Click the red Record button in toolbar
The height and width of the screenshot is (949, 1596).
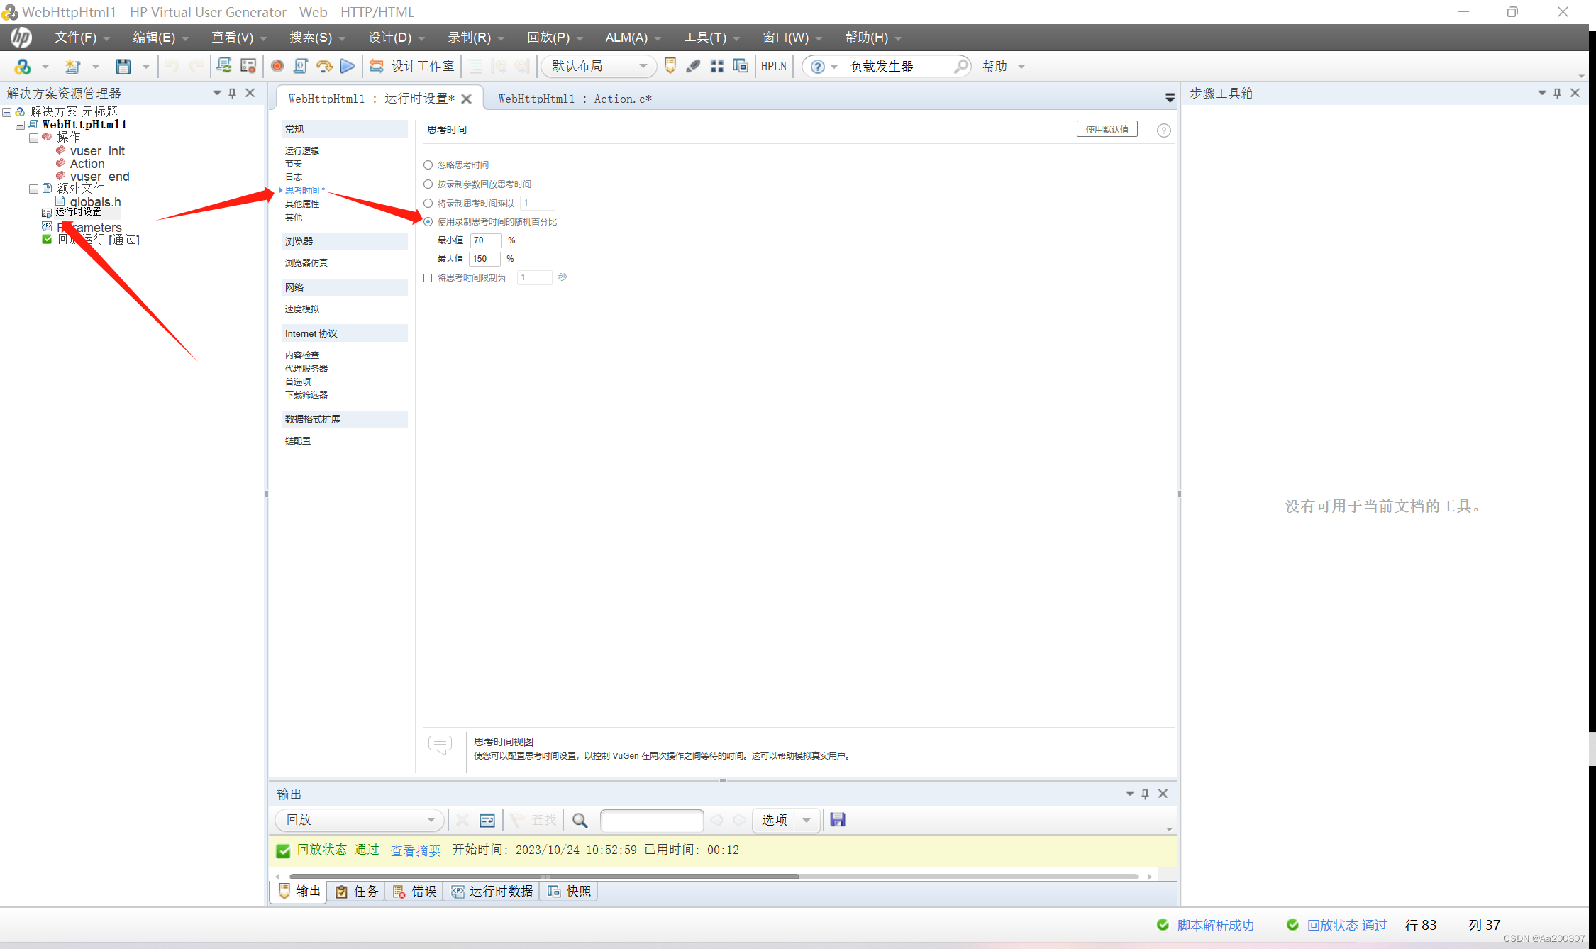[x=277, y=66]
